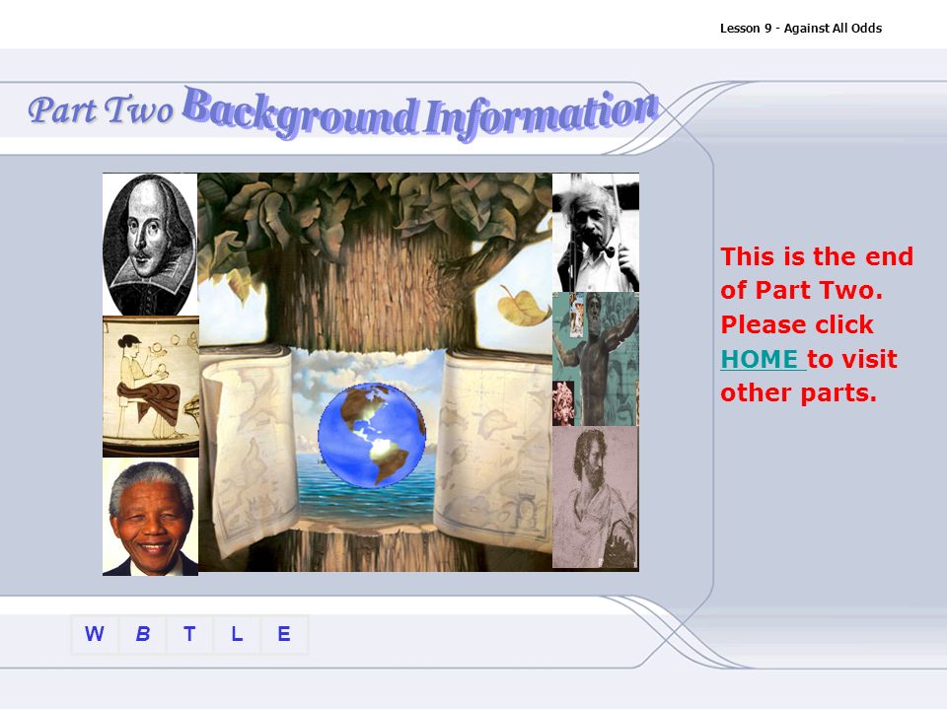The image size is (947, 710).
Task: Click the Greek vase painting image
Action: coord(150,387)
